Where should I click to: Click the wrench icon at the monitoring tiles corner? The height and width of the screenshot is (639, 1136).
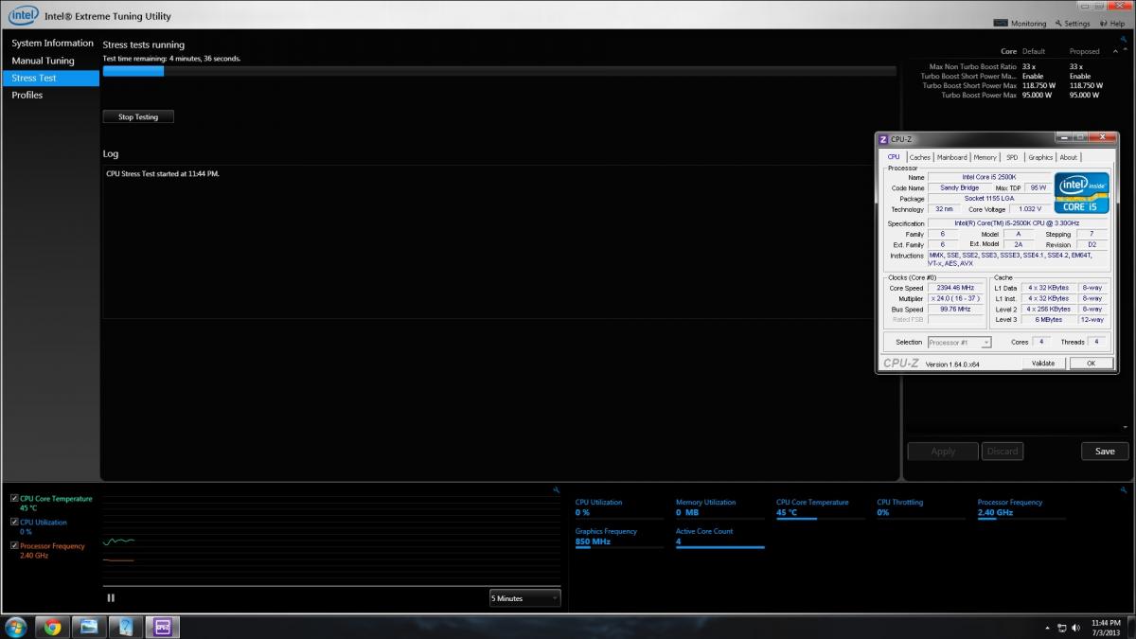coord(1124,489)
